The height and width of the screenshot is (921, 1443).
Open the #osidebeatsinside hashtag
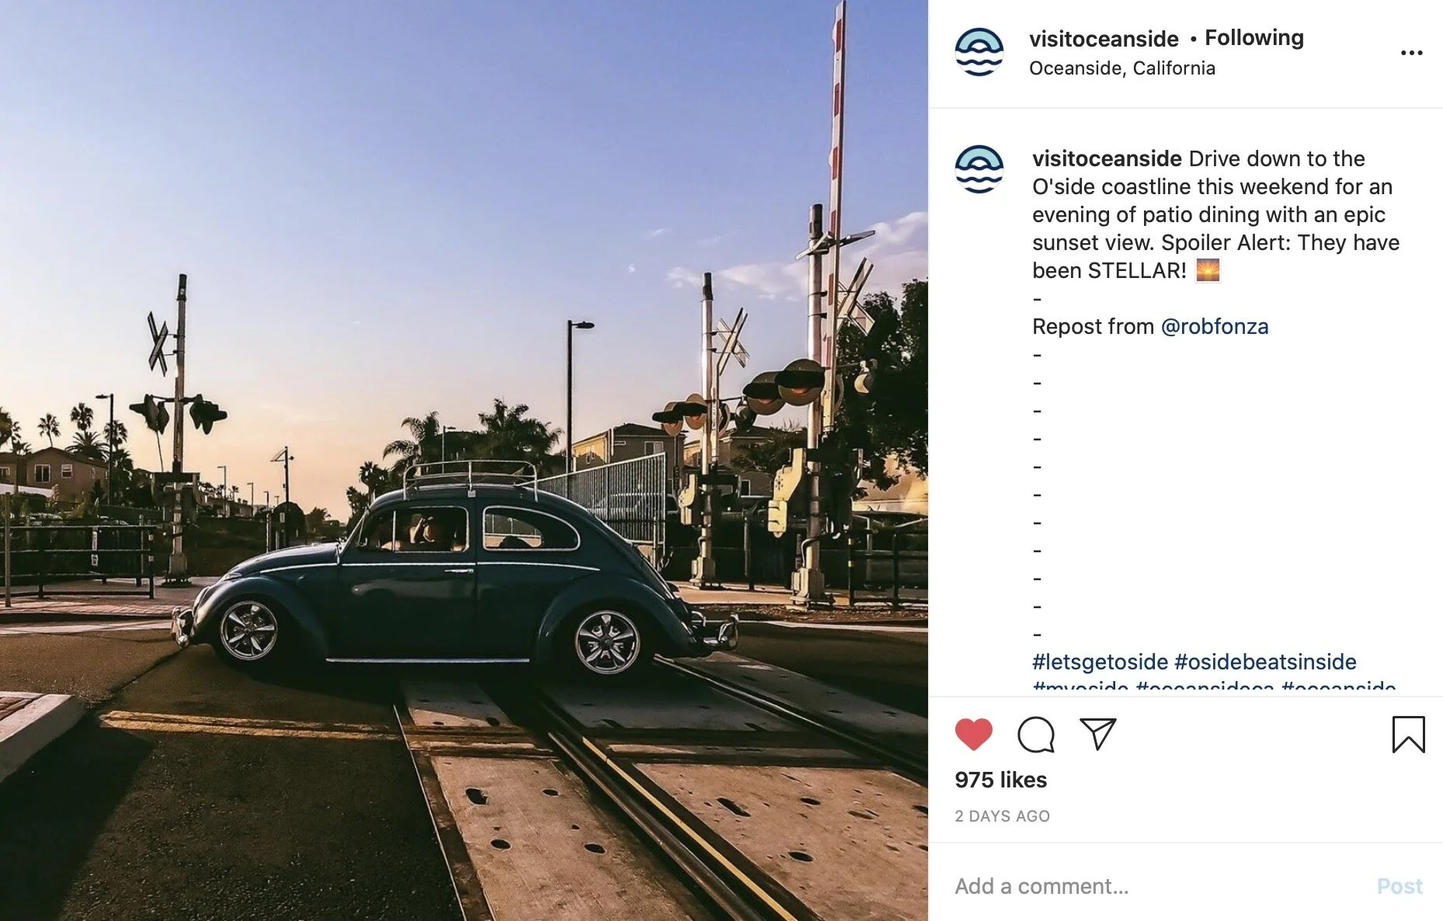[x=1265, y=662]
